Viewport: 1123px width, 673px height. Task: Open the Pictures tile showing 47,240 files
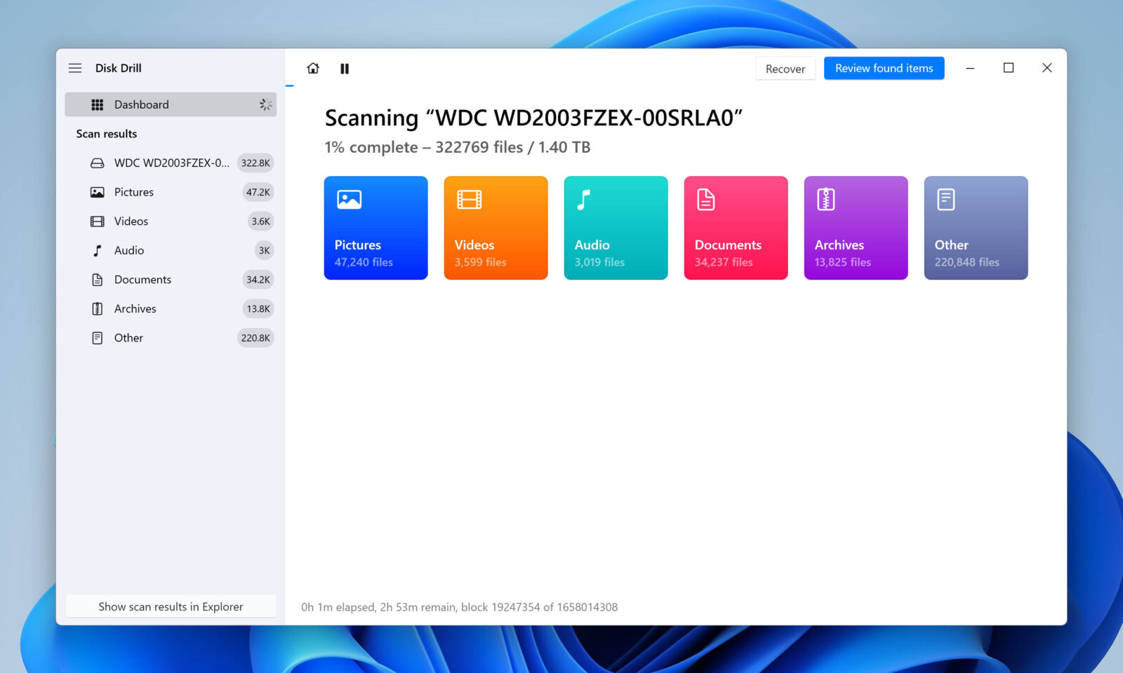click(x=376, y=228)
